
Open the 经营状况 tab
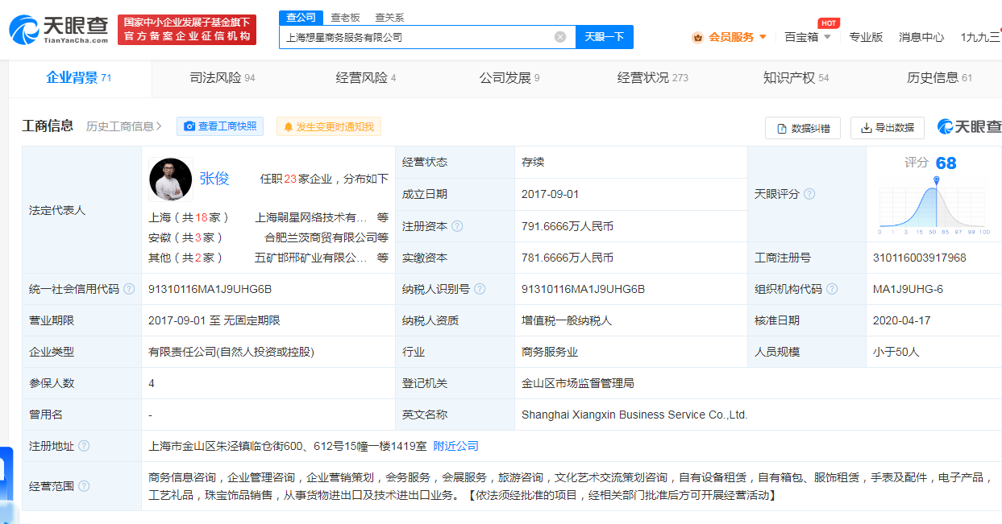[653, 78]
